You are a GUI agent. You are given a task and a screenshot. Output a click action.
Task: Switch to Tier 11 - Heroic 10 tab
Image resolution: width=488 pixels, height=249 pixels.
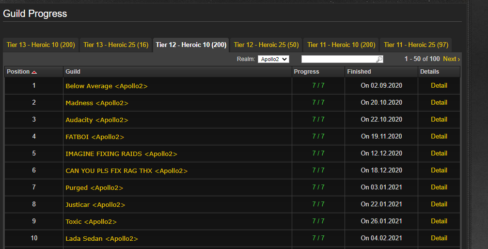pyautogui.click(x=341, y=45)
